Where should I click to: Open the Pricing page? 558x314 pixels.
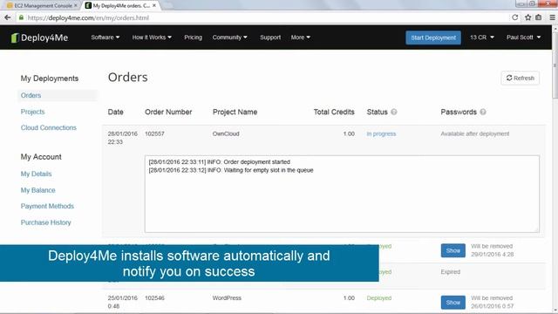(x=193, y=38)
